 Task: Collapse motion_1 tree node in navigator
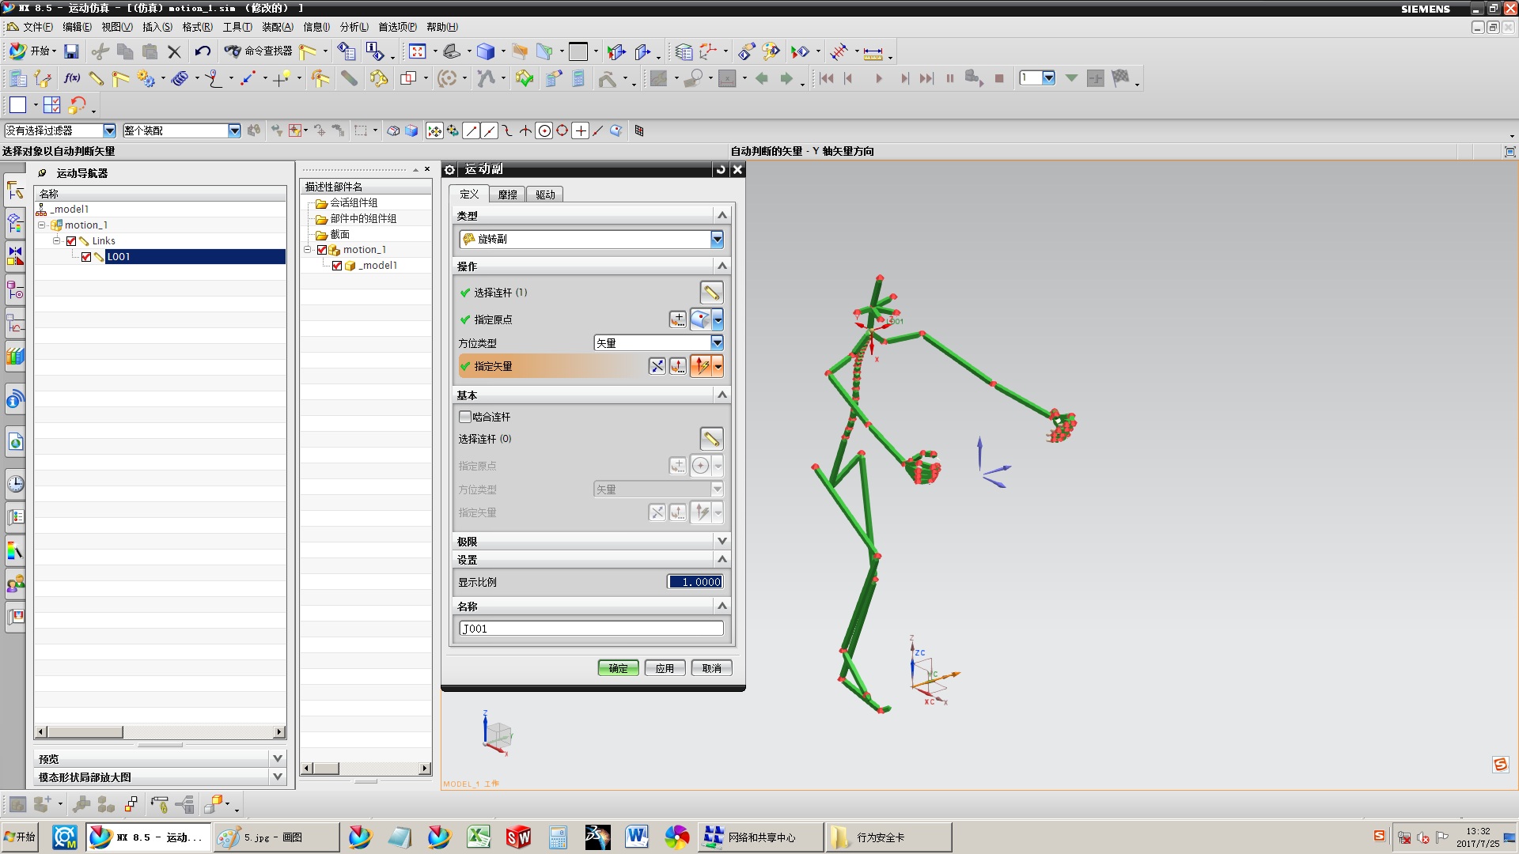(42, 225)
